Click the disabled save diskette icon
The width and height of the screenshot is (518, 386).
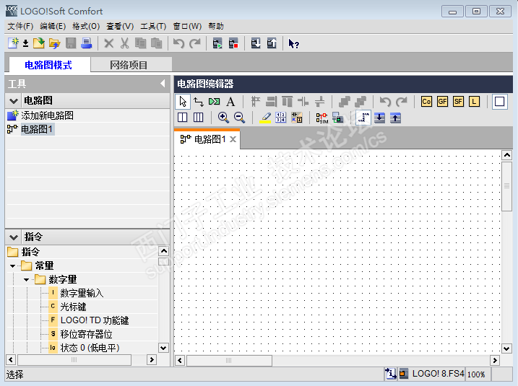point(71,43)
